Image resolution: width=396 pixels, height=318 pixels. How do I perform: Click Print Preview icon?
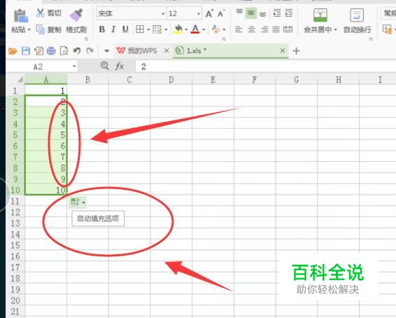[x=64, y=51]
